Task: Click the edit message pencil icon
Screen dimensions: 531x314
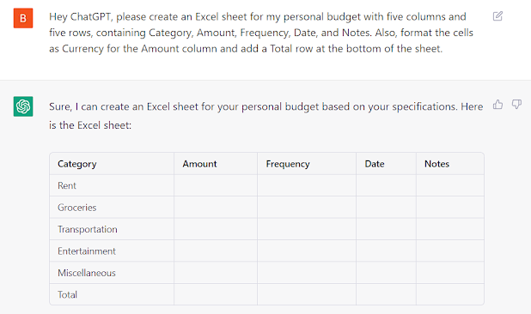Action: point(497,16)
